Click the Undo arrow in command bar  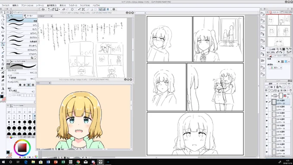pyautogui.click(x=64, y=9)
